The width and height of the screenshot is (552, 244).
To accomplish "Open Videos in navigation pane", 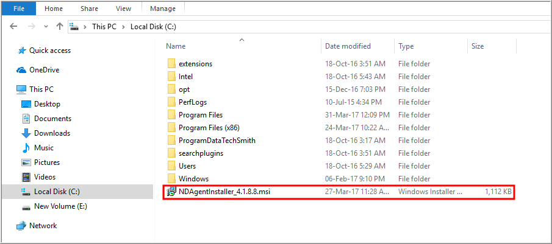I will [45, 177].
